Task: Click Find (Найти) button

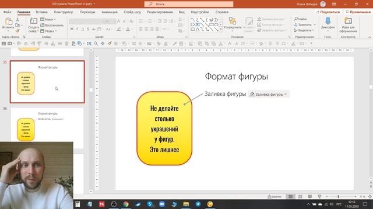Action: point(301,19)
